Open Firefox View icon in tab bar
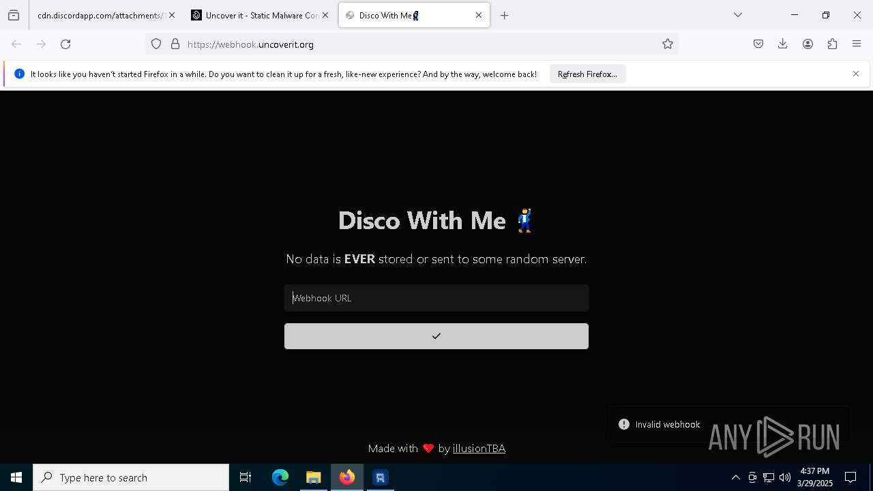 point(14,15)
